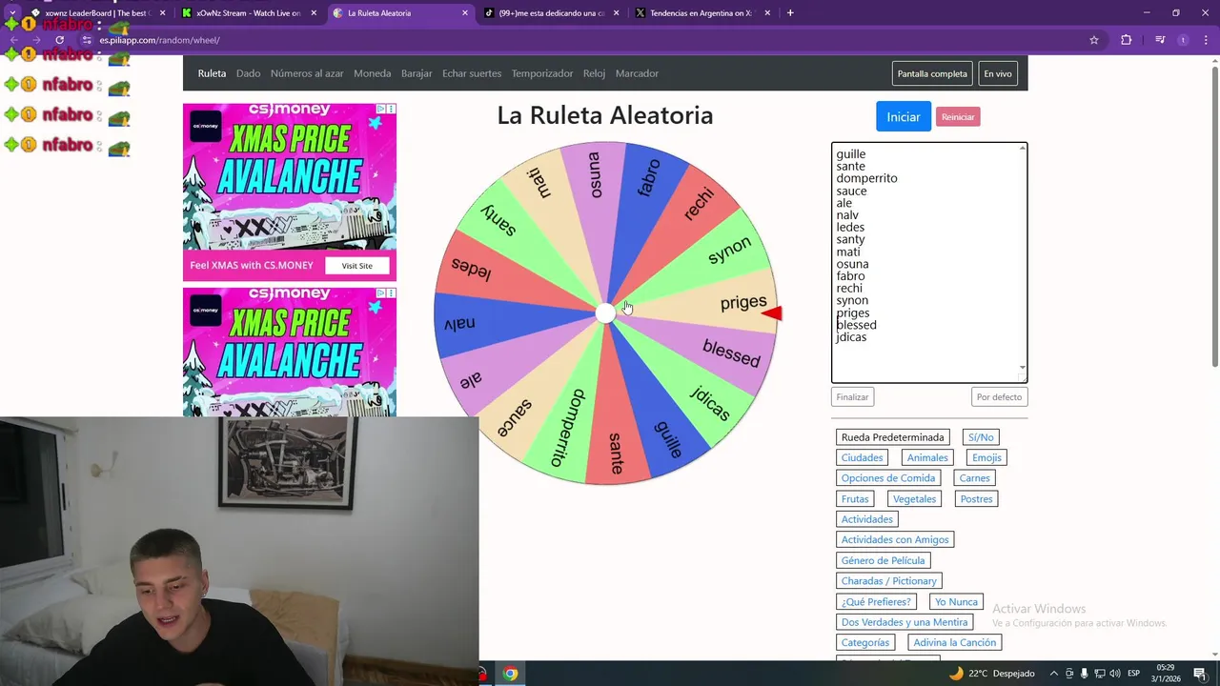Open a new browser tab
This screenshot has height=686, width=1220.
coord(790,13)
